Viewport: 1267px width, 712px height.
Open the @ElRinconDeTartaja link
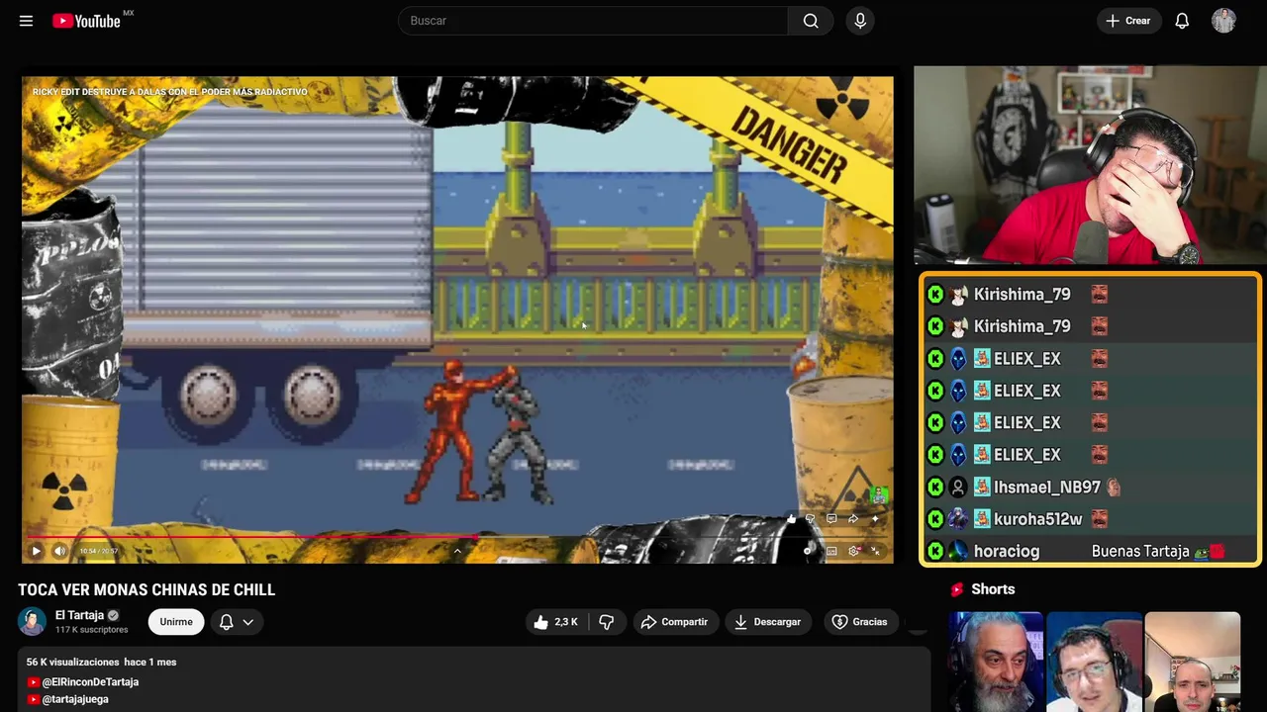coord(90,682)
